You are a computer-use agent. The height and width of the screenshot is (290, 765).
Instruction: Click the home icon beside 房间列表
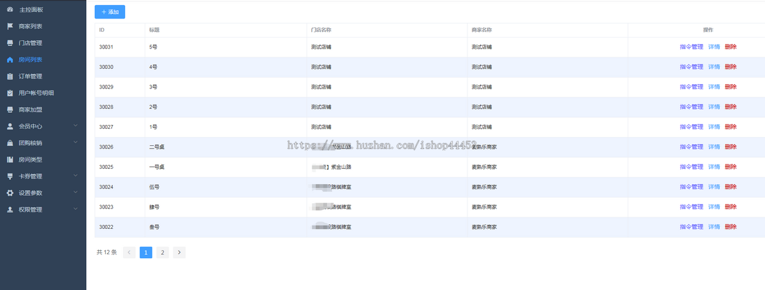[x=10, y=59]
